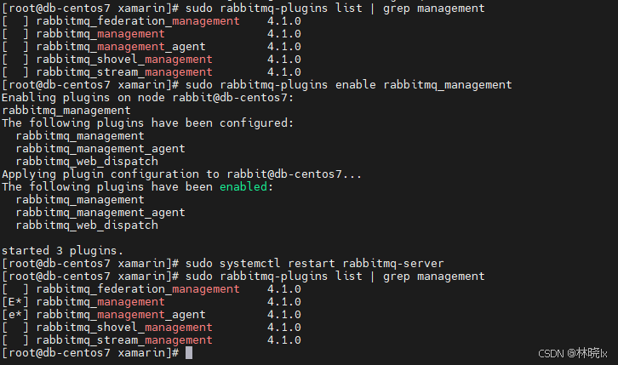Click empty status brackets for rabbitmq_stream_management in final listing
Viewport: 618px width, 365px height.
[x=15, y=339]
